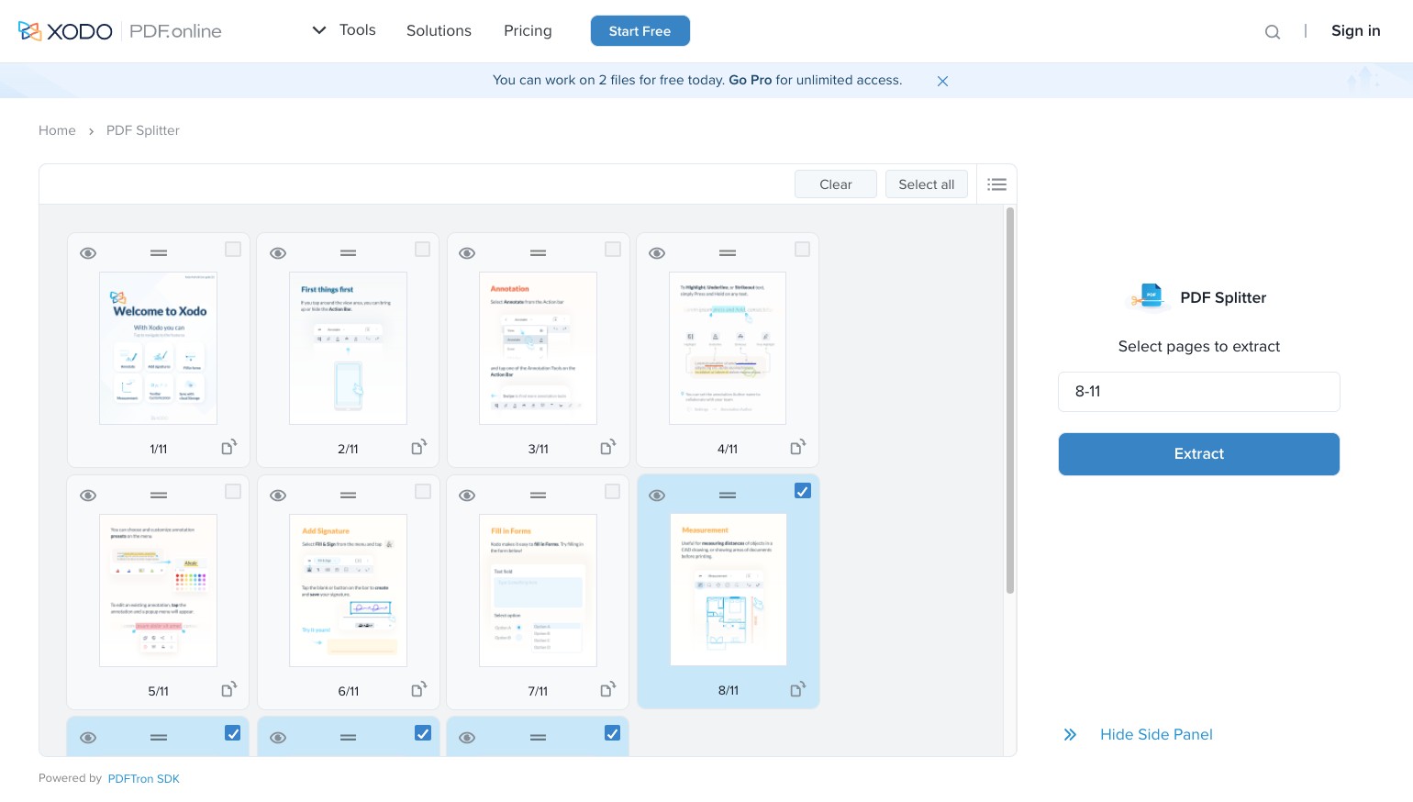Click the Xodo logo
The height and width of the screenshot is (802, 1413).
point(66,31)
